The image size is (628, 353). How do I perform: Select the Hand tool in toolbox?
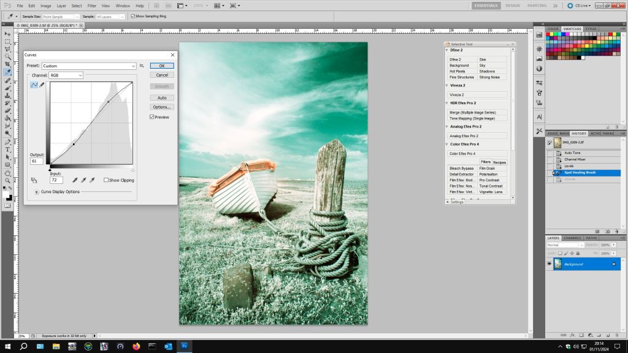[8, 173]
